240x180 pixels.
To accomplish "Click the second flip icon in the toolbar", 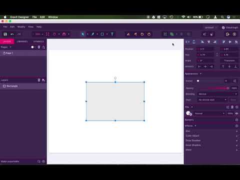I will pos(135,34).
